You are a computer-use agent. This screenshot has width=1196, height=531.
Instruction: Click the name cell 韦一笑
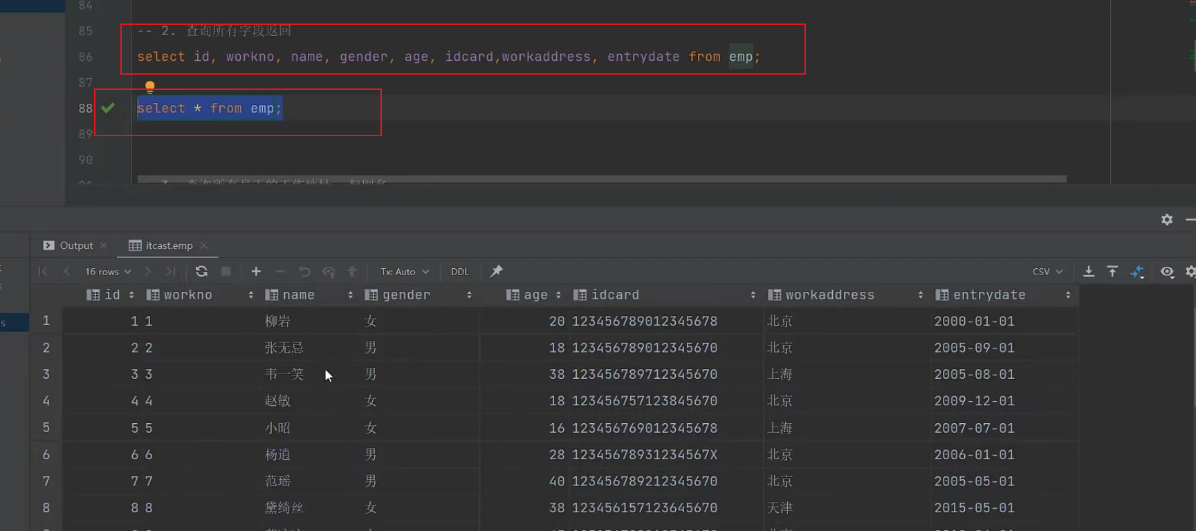tap(284, 375)
